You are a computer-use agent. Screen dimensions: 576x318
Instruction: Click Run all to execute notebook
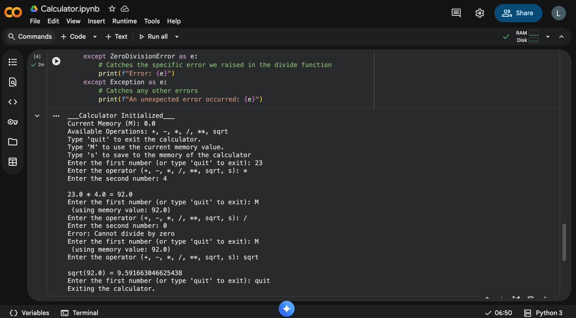tap(155, 36)
